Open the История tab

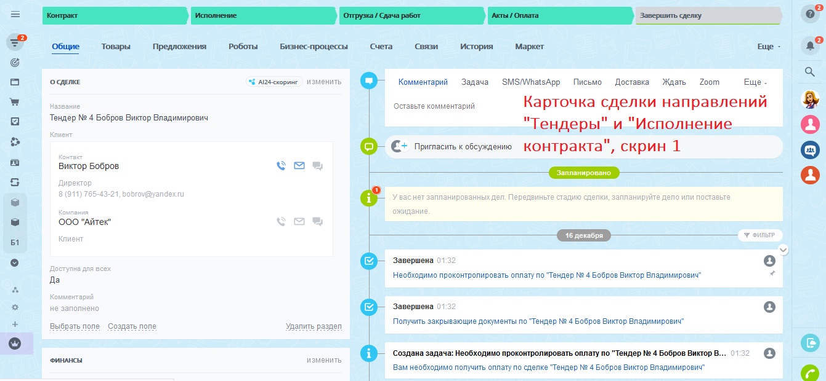tap(476, 47)
